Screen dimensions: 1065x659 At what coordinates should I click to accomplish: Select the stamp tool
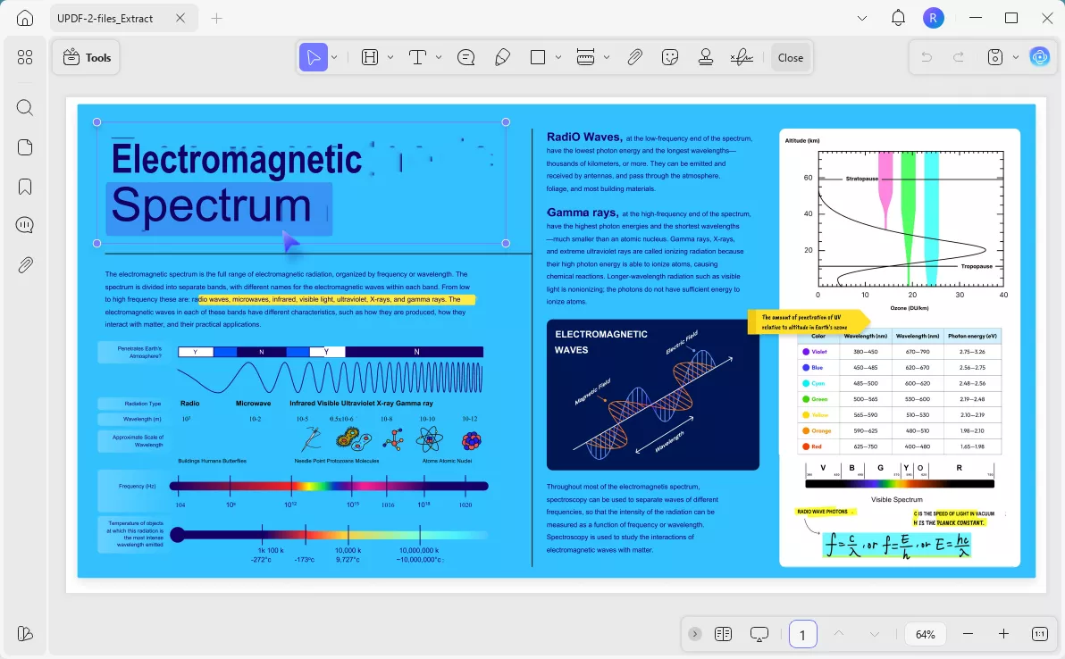point(706,57)
